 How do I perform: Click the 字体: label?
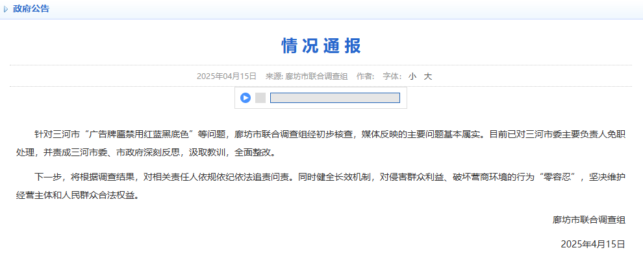click(x=392, y=76)
